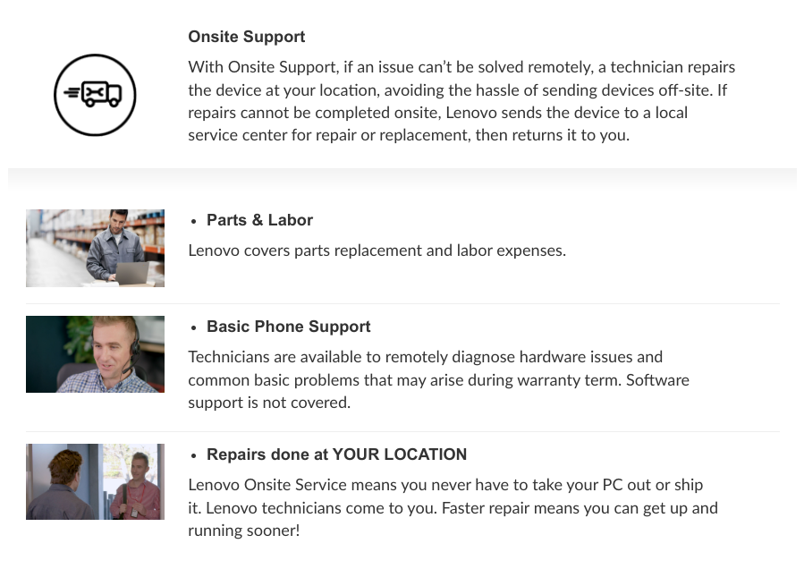Click the Onsite Support truck icon
Viewport: 804px width, 569px height.
tap(95, 95)
